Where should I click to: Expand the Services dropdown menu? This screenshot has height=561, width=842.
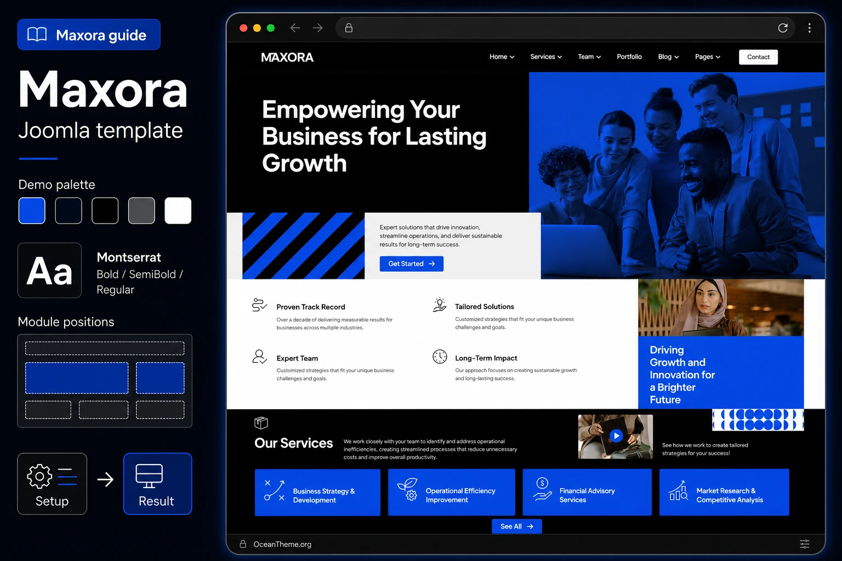tap(546, 57)
